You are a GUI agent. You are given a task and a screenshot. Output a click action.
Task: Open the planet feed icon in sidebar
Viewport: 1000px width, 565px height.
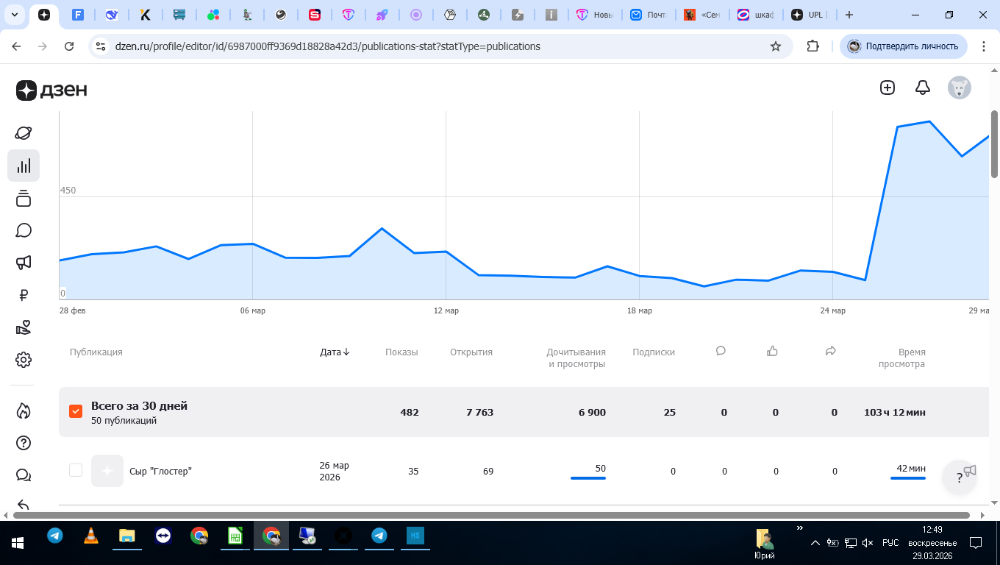pyautogui.click(x=24, y=133)
